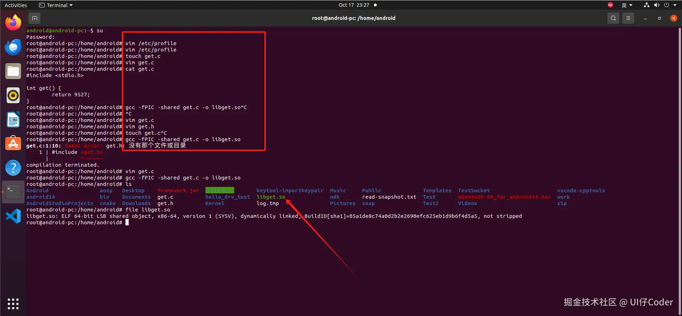Open the terminal hamburger menu
Viewport: 682px width, 316px height.
click(x=628, y=18)
